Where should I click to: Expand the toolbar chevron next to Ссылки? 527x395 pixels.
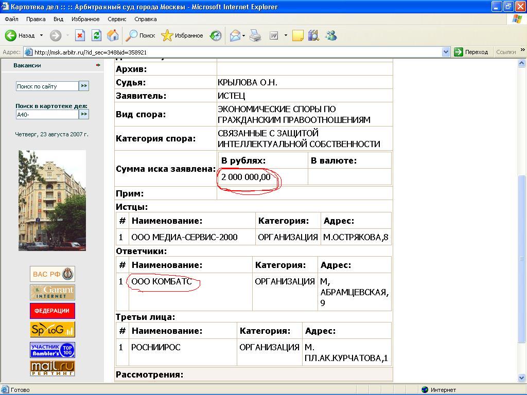[523, 50]
